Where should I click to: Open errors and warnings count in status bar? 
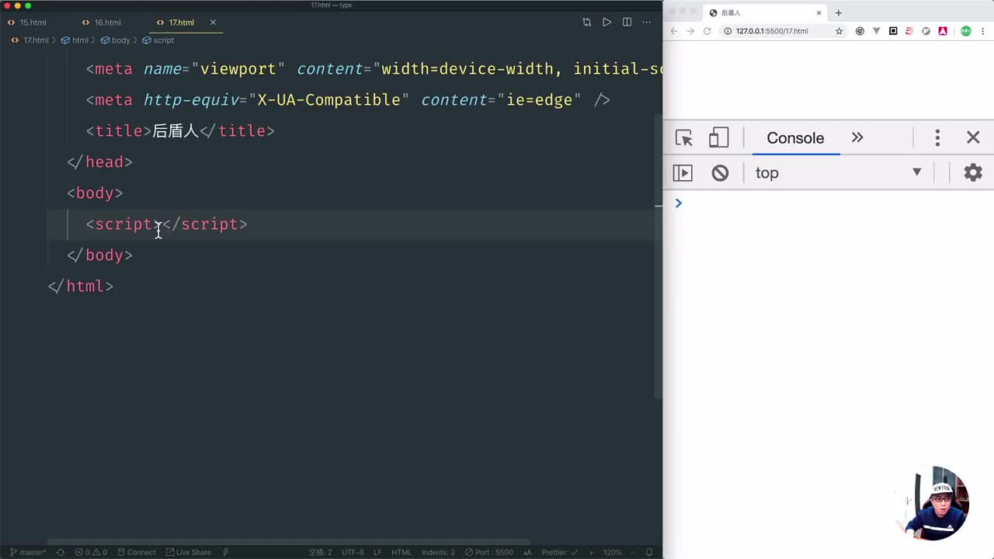click(x=91, y=553)
